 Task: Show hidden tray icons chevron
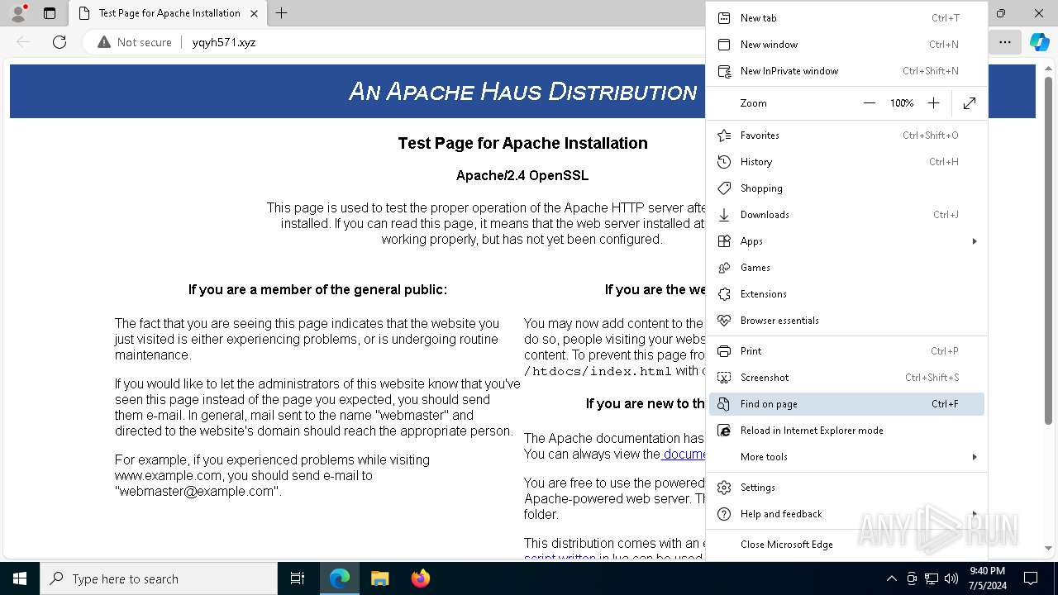891,578
